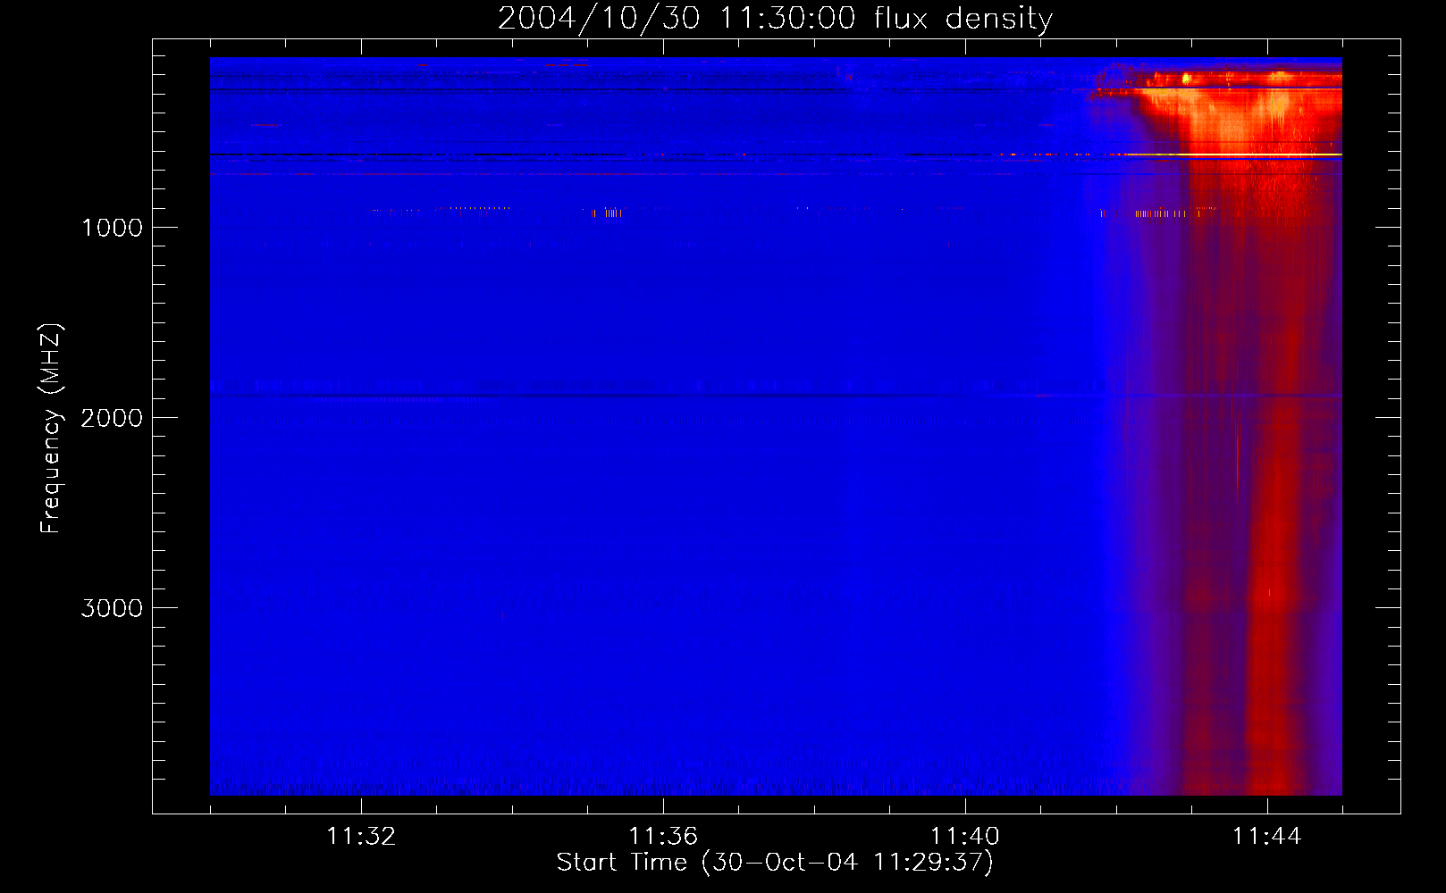The width and height of the screenshot is (1446, 893).
Task: Click the bright yellow burst peak in the spectrogram
Action: pos(1187,79)
